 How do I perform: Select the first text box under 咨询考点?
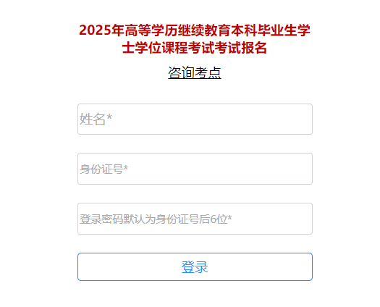tap(195, 119)
